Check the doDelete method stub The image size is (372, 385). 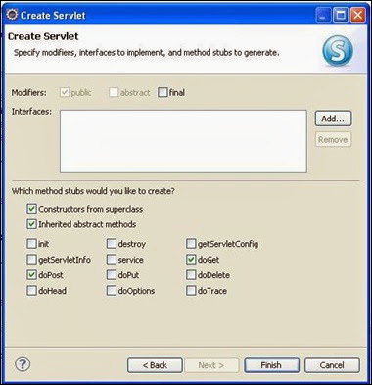click(191, 275)
